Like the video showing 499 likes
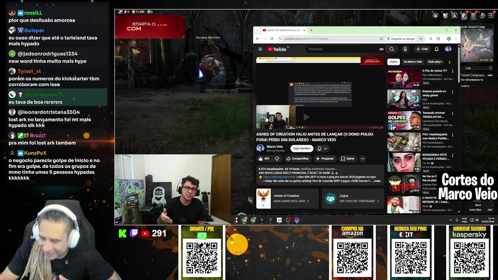This screenshot has height=280, width=498. click(263, 159)
